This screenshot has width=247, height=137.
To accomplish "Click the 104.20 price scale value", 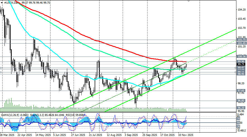I will coord(242,10).
